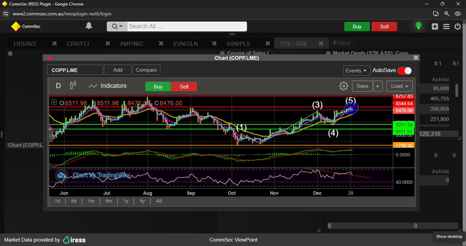Expand the arrow next to Save
Screen dimensions: 466x246
pyautogui.click(x=378, y=86)
